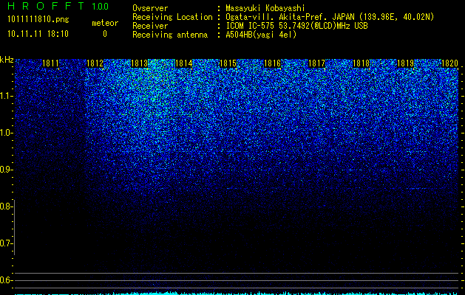Image resolution: width=465 pixels, height=295 pixels.
Task: Click the ICOM IC-575 receiver text
Action: click(x=296, y=26)
